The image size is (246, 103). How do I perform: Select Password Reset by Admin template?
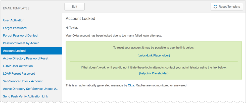pos(21,43)
